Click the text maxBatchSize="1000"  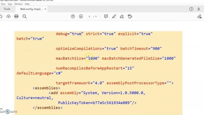(x=77, y=58)
